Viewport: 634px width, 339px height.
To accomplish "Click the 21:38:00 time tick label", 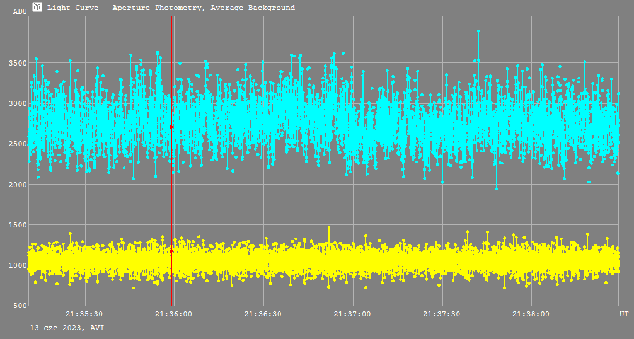I will 531,314.
